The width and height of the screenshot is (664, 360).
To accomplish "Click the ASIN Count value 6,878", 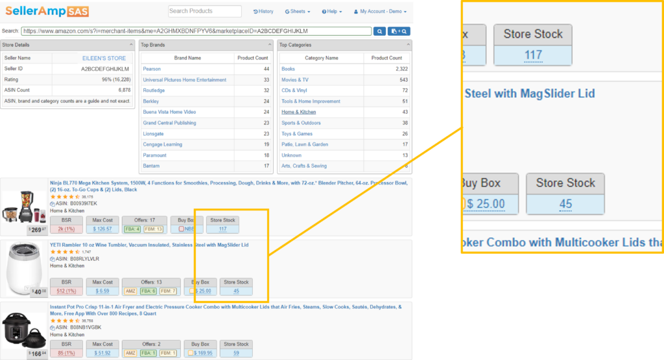I will click(124, 90).
